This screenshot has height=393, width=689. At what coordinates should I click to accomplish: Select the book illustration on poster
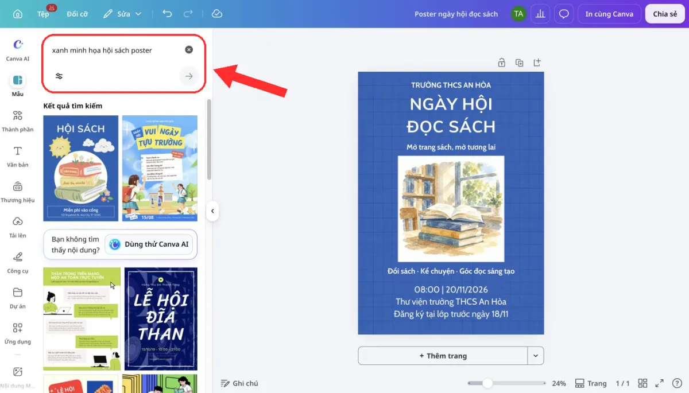(x=451, y=209)
